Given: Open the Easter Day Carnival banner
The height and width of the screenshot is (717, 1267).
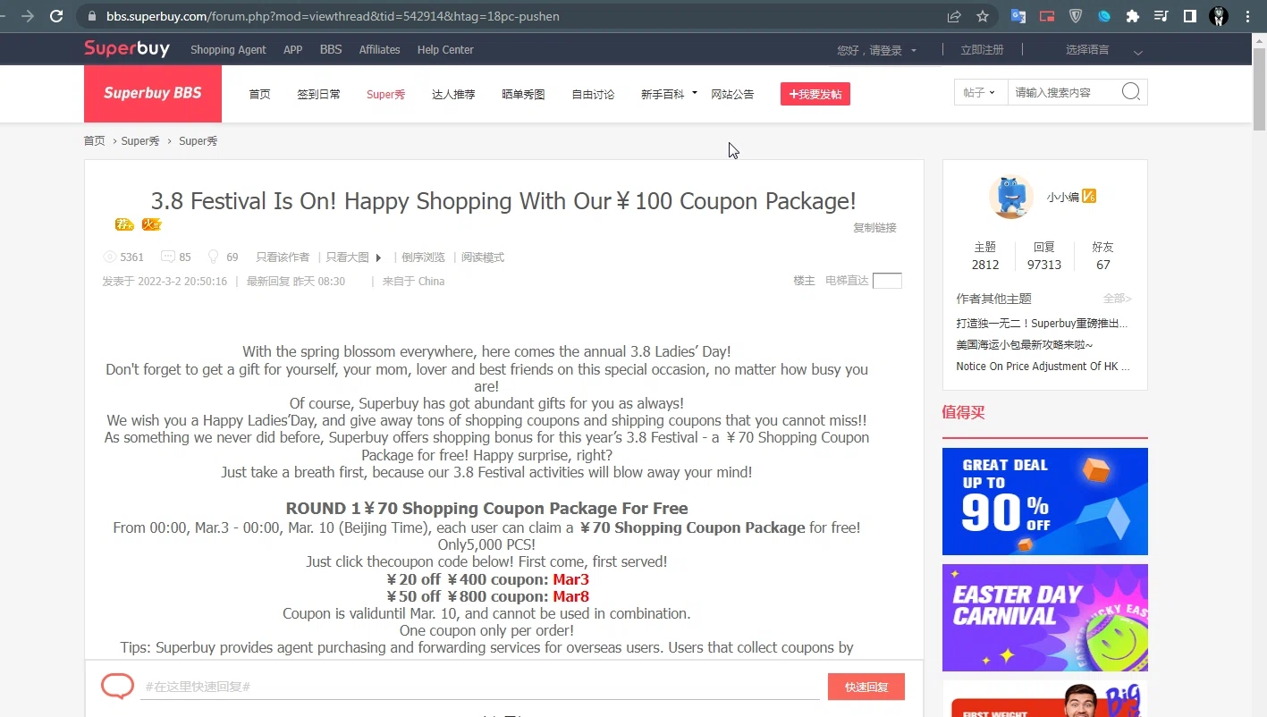Looking at the screenshot, I should (1045, 618).
